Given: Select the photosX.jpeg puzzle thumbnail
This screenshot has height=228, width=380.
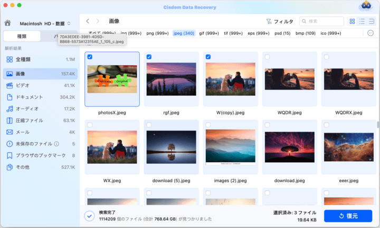Looking at the screenshot, I should [112, 79].
